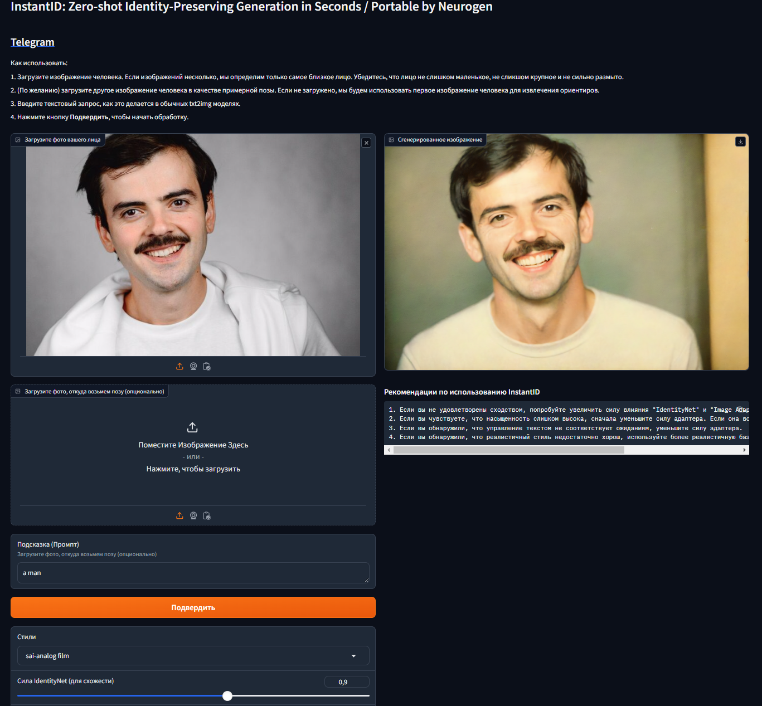This screenshot has height=706, width=762.
Task: Open the Telegram link
Action: (x=32, y=42)
